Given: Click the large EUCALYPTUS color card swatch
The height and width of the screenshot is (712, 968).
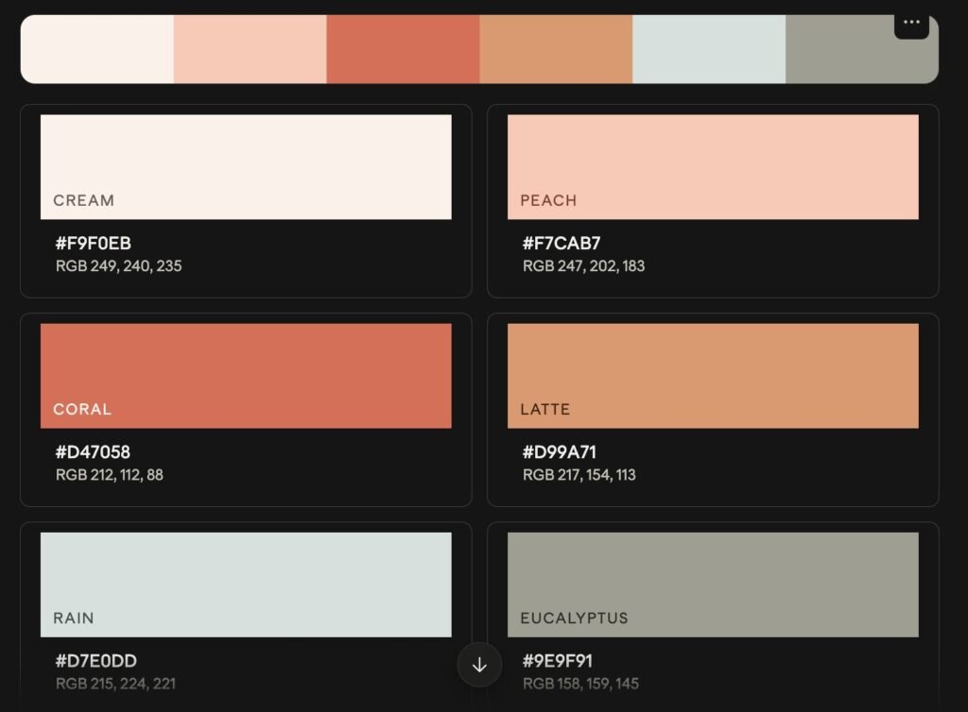Looking at the screenshot, I should pyautogui.click(x=713, y=585).
